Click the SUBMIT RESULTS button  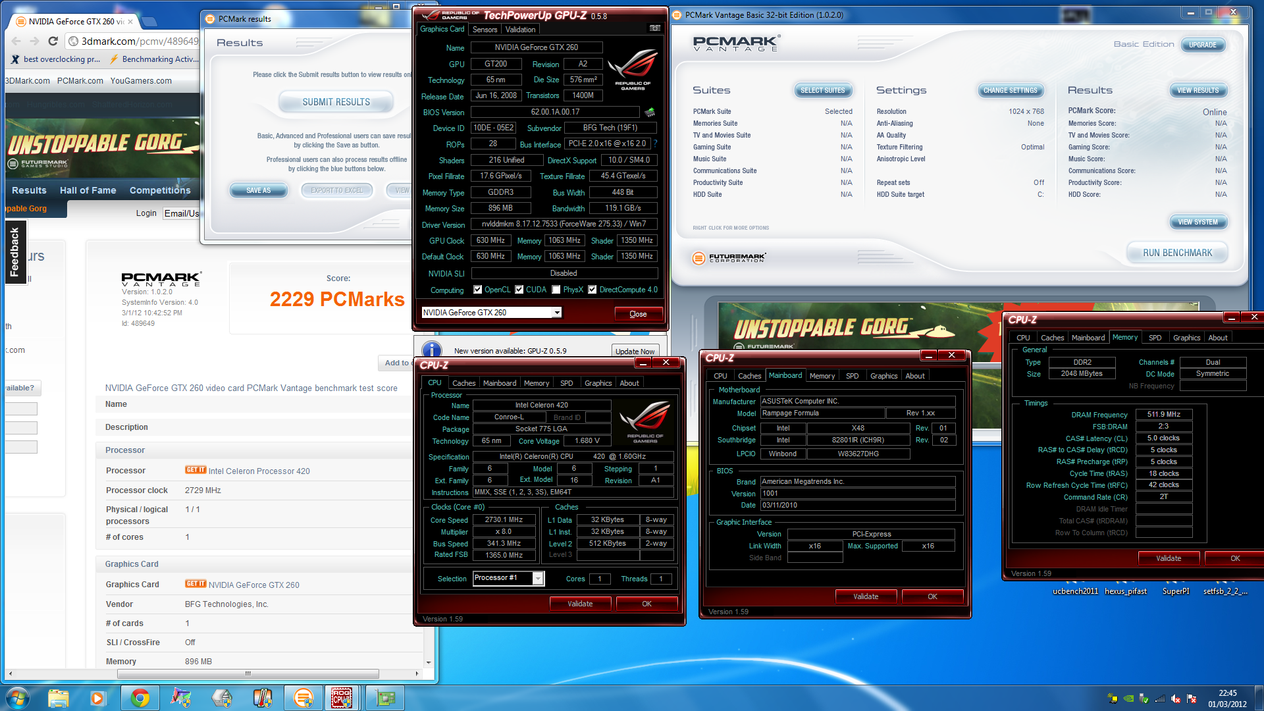(336, 102)
